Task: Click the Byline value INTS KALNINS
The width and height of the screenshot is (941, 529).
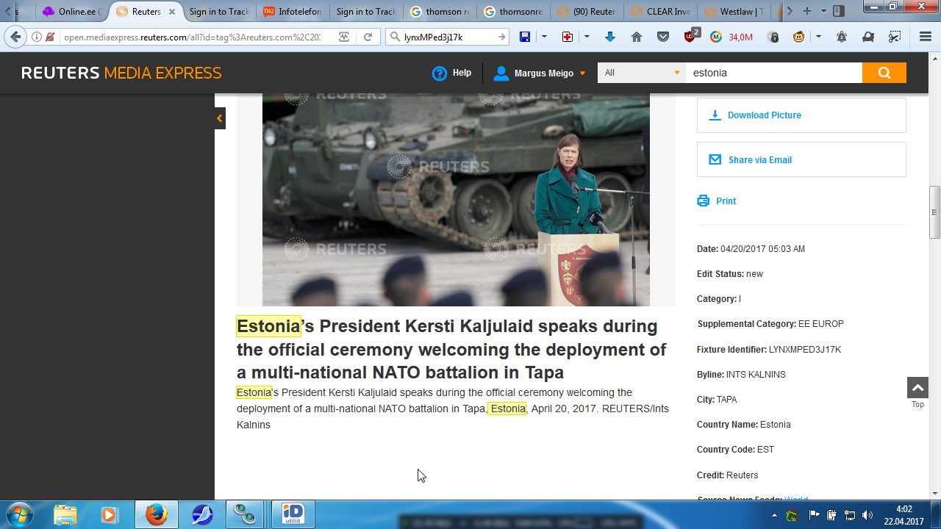Action: click(x=756, y=375)
